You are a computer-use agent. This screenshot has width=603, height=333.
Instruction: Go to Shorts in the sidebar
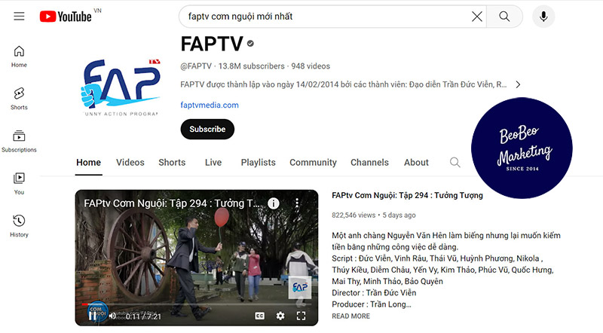19,98
